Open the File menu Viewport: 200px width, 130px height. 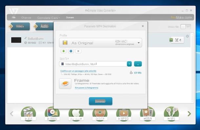[14, 17]
